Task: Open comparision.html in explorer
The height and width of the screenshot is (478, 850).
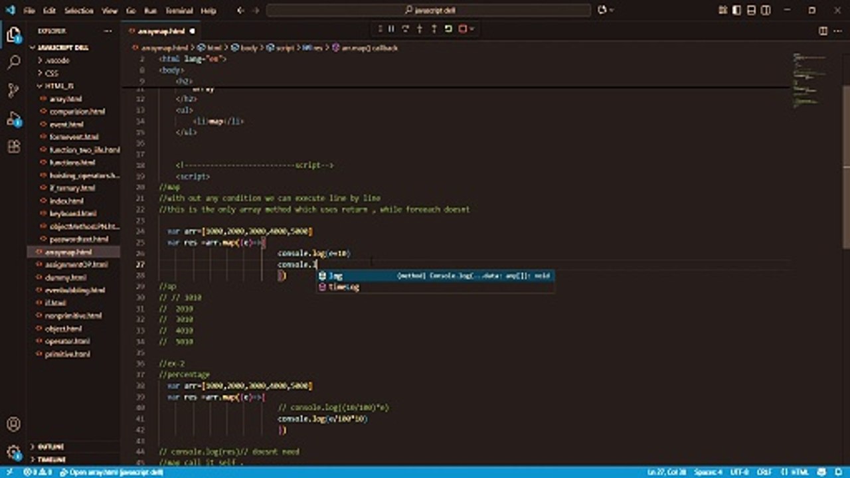Action: [77, 112]
